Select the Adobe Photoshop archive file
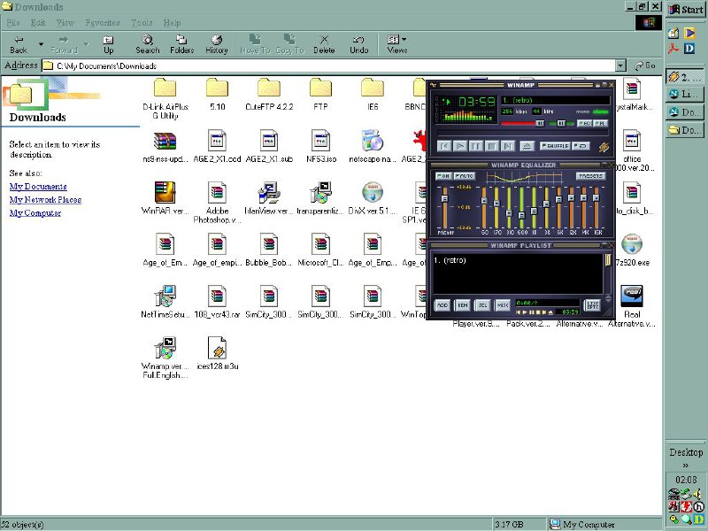This screenshot has width=708, height=531. tap(217, 203)
